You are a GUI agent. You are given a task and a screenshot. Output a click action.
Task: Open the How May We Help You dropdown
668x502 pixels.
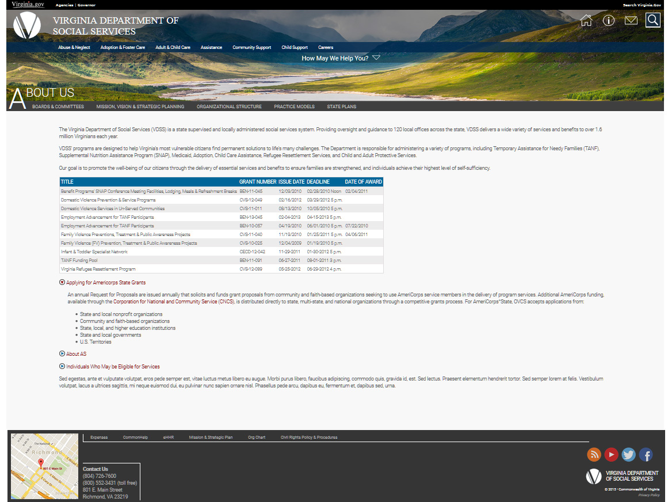(x=341, y=58)
